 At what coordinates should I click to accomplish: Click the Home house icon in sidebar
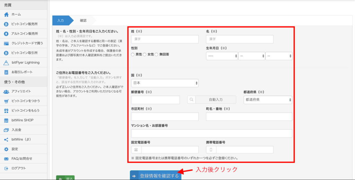(6, 15)
